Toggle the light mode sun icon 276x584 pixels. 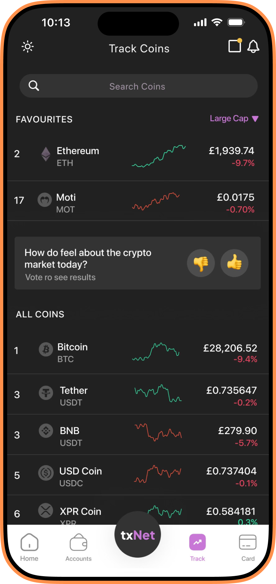28,47
